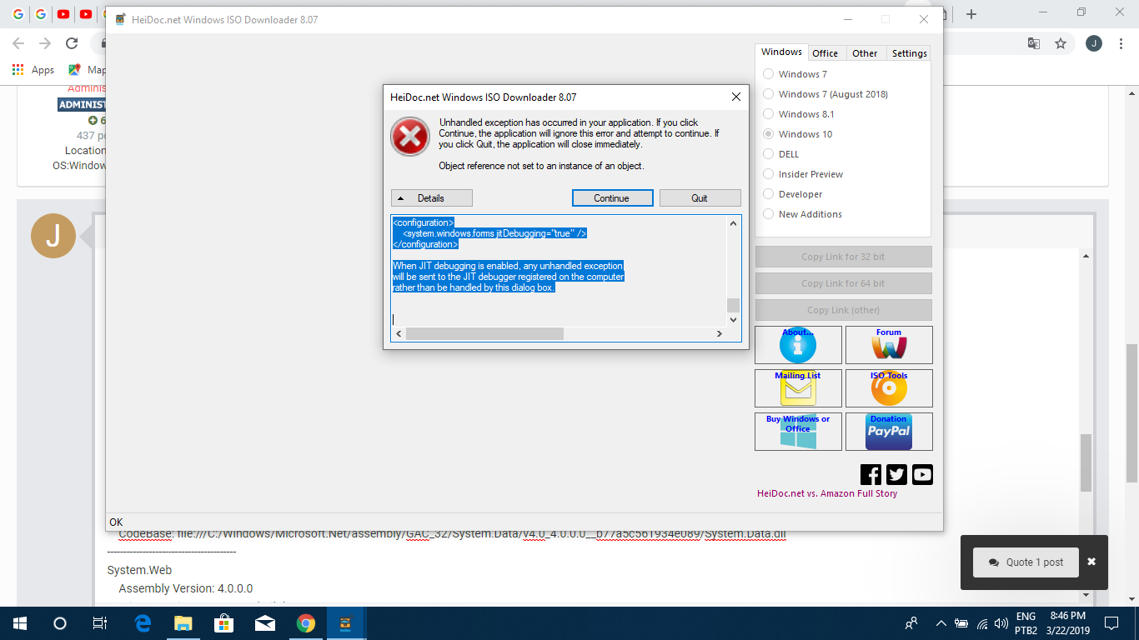1139x640 pixels.
Task: Open the HeiDoc YouTube icon
Action: tap(922, 474)
